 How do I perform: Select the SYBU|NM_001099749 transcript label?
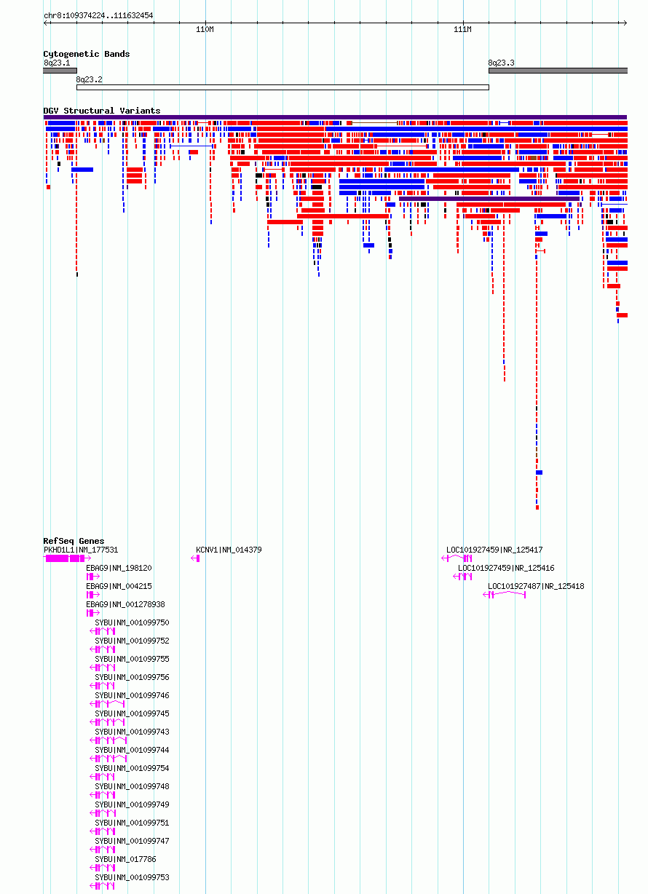click(132, 804)
